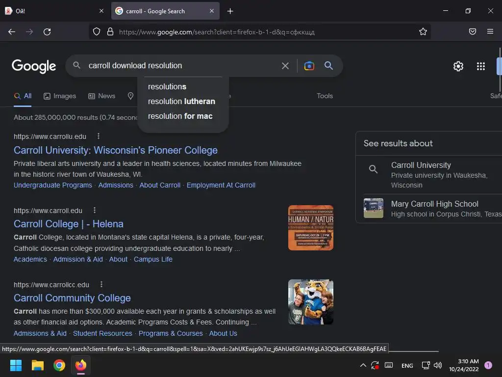Open the Campus Life sitelink

153,259
